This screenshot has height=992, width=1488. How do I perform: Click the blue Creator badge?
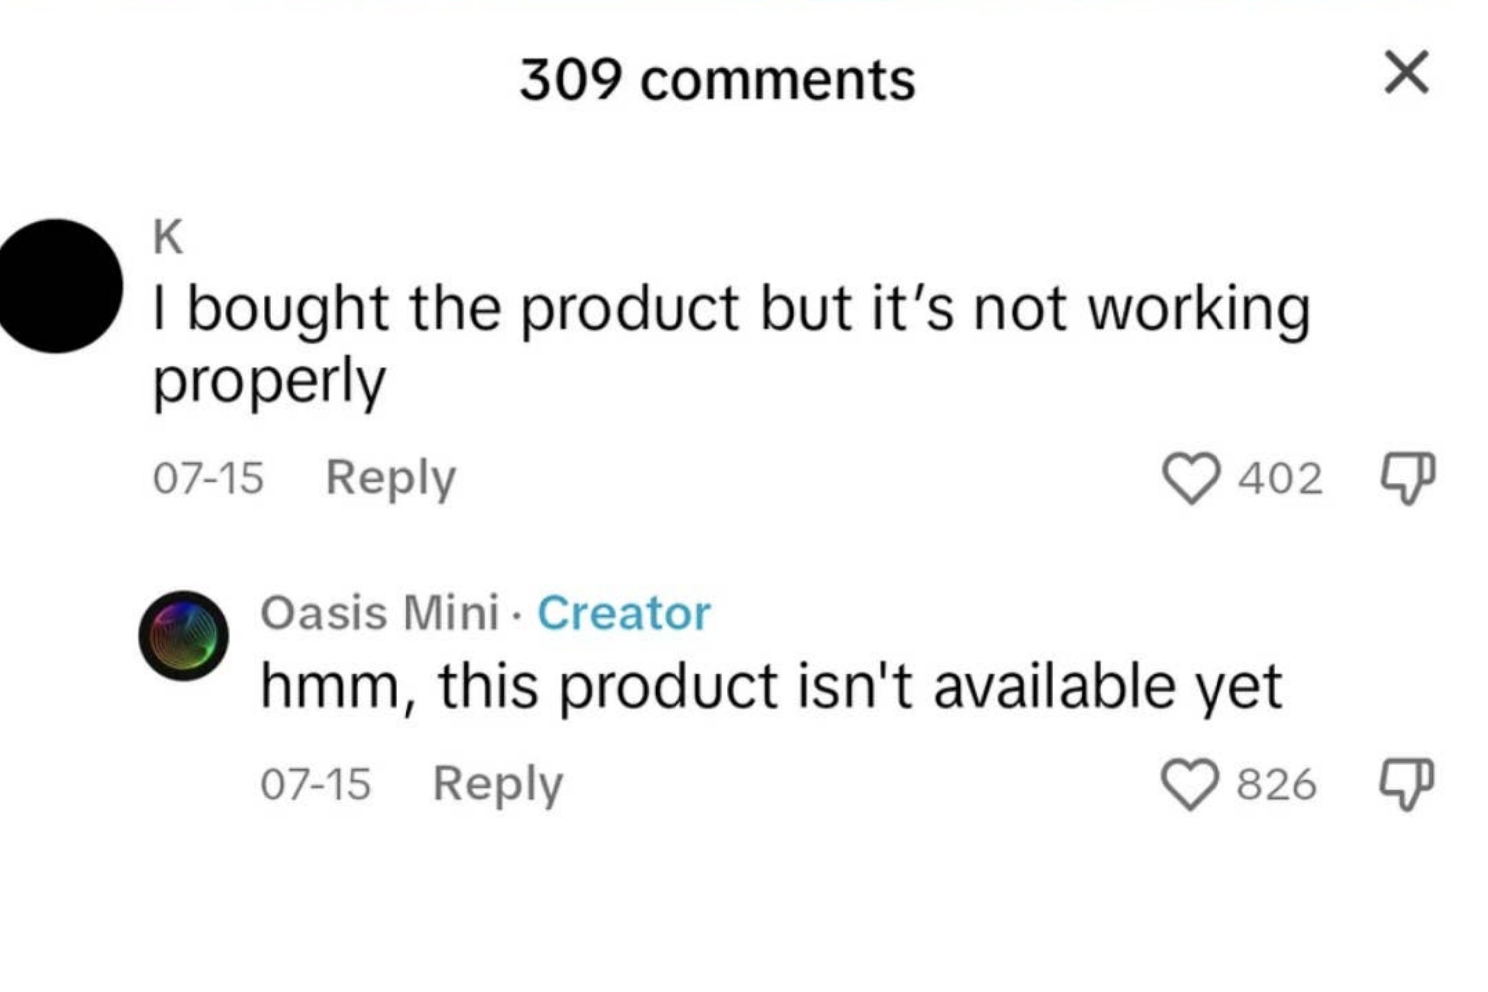coord(624,613)
